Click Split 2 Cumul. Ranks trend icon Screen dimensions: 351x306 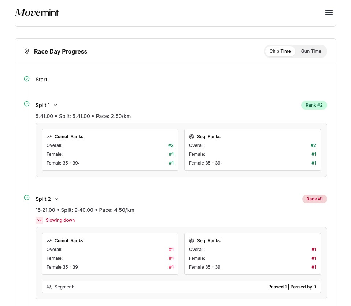click(49, 241)
